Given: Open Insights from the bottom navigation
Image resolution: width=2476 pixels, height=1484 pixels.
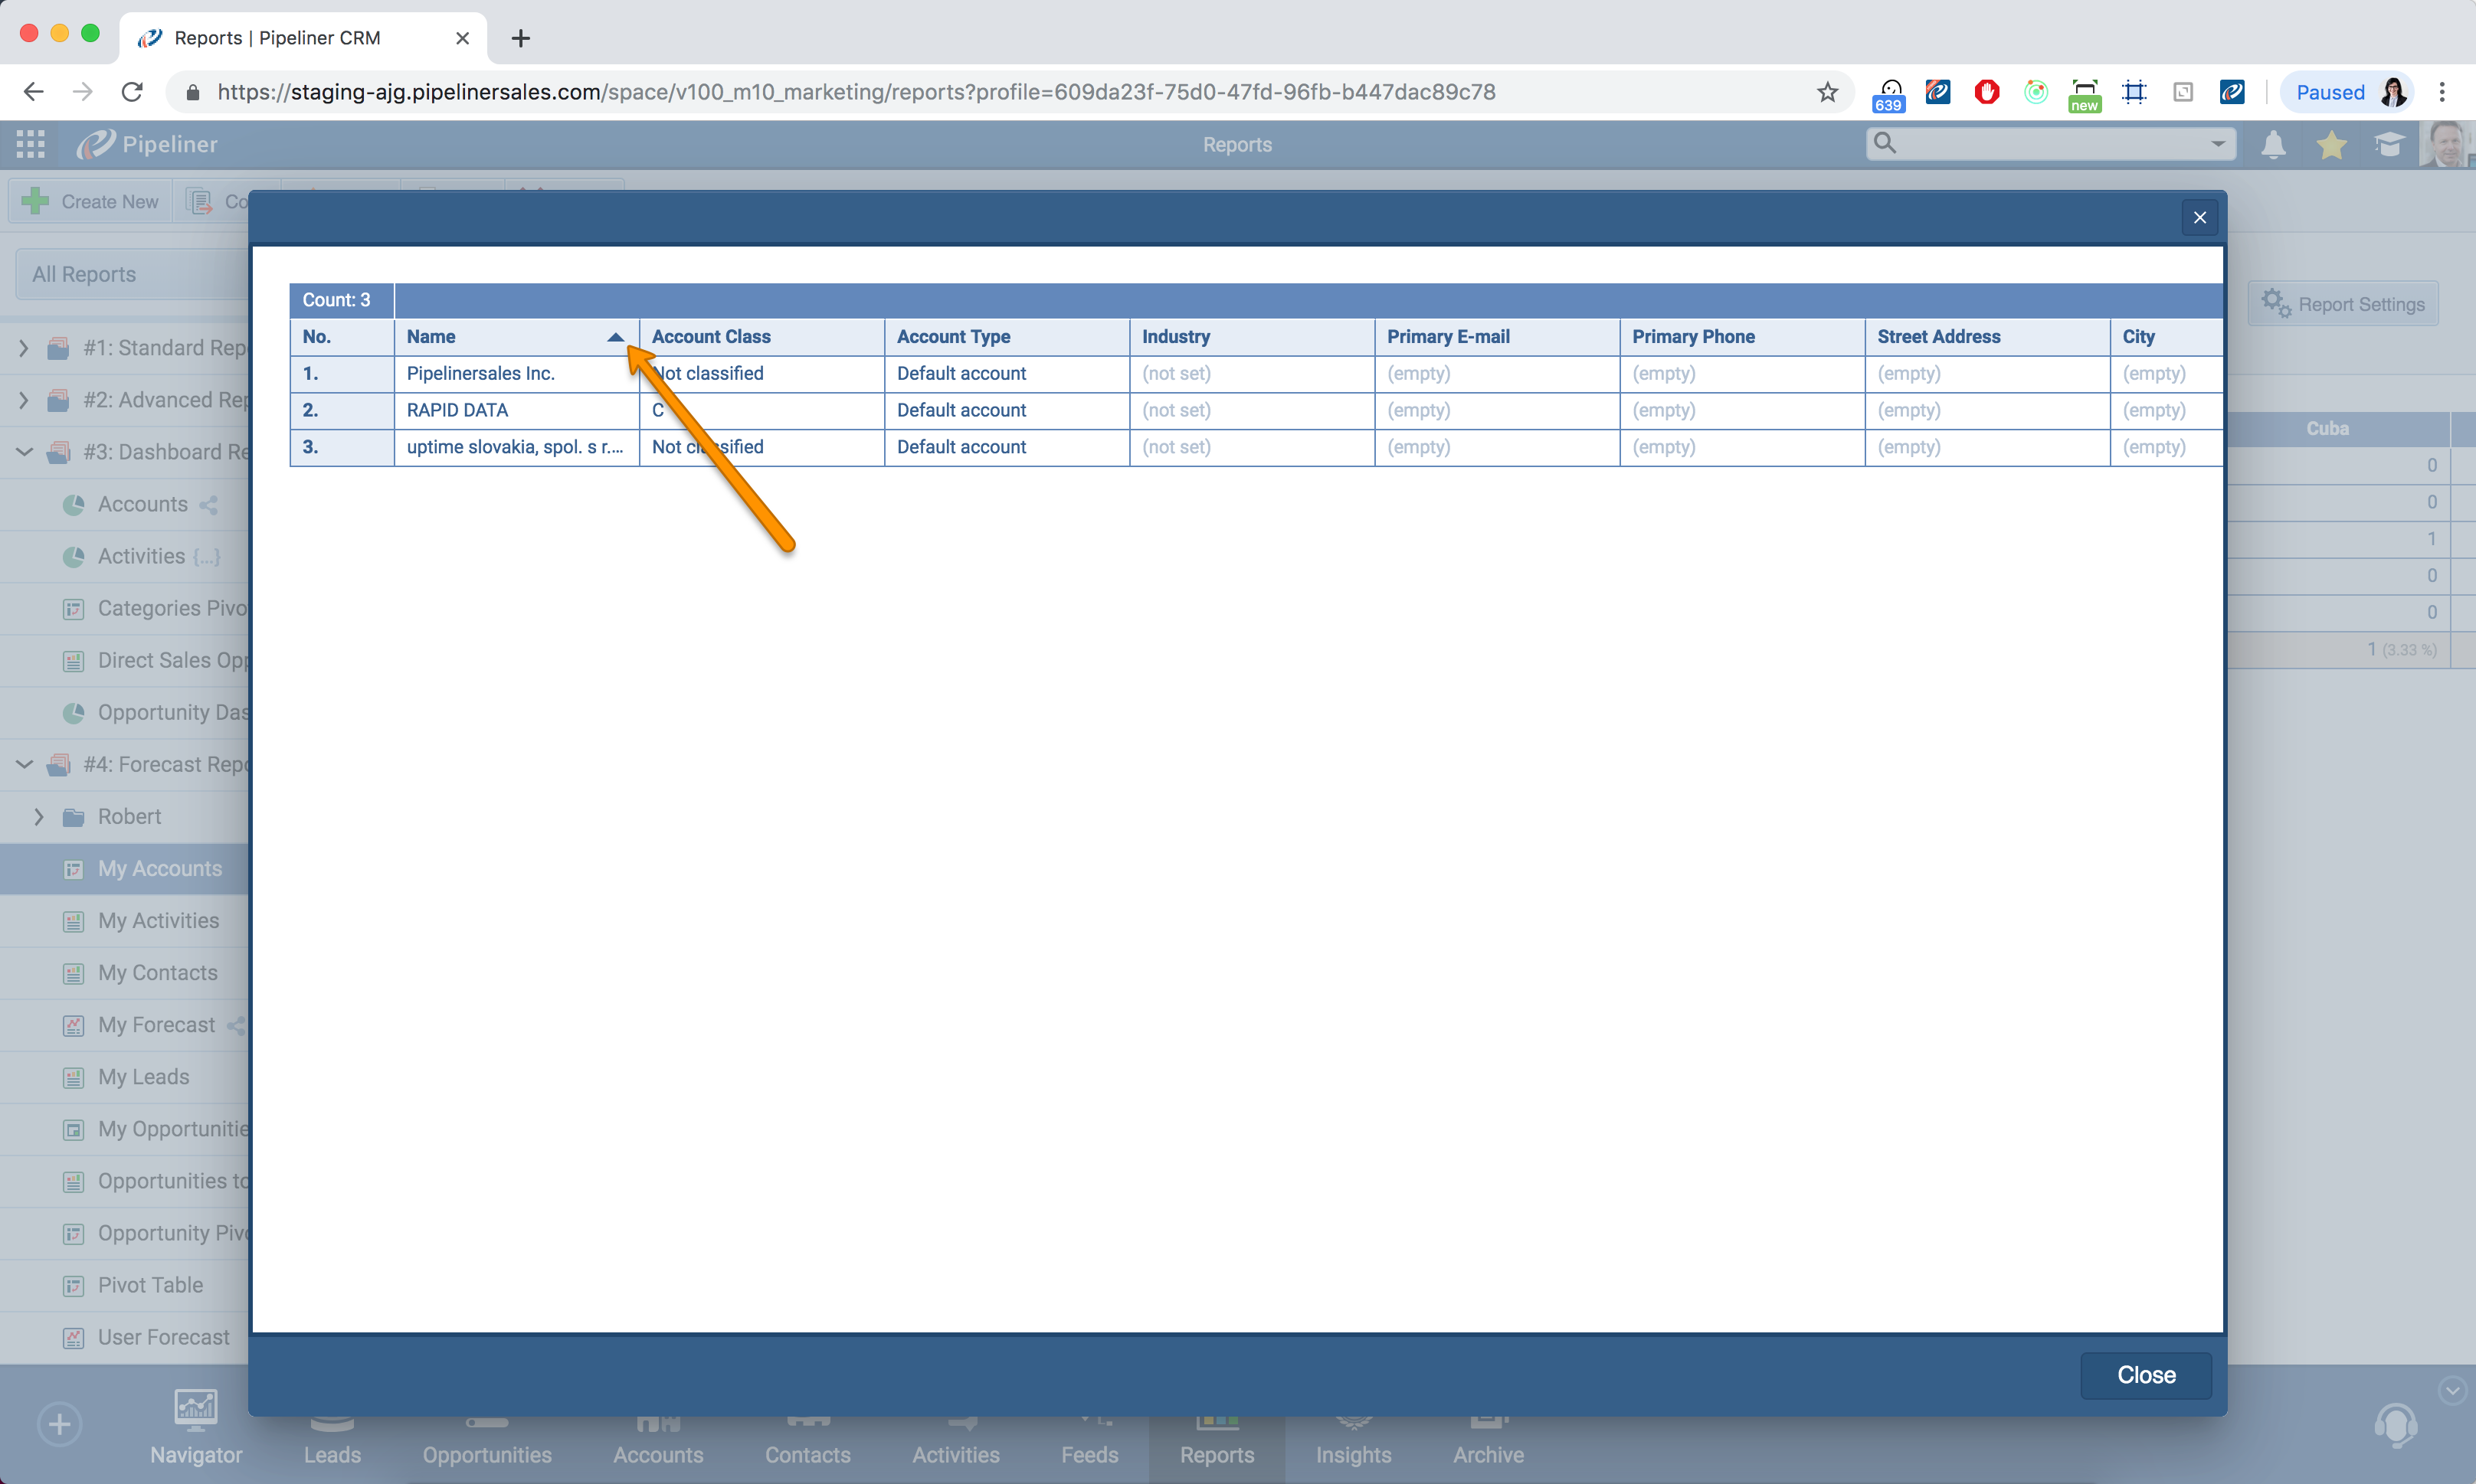Looking at the screenshot, I should pyautogui.click(x=1353, y=1440).
